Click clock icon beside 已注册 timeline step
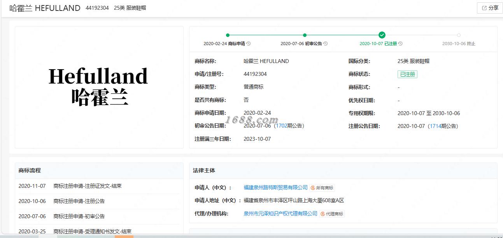 [x=400, y=44]
